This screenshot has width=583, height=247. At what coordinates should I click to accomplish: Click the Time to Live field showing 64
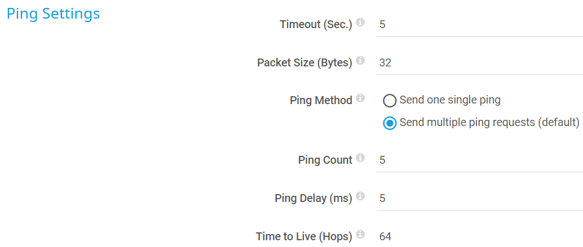479,236
